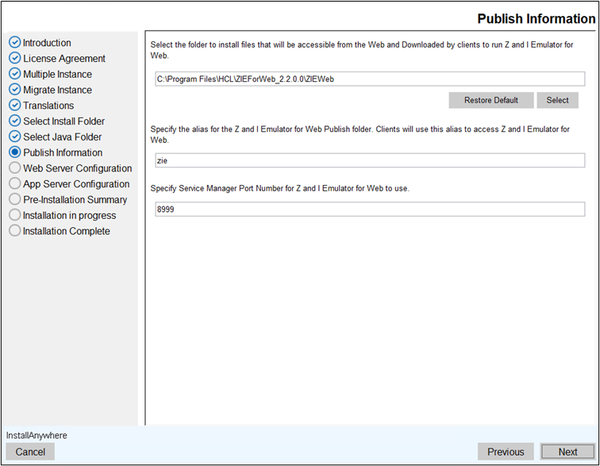Click the Select Java Folder checkmark icon
Screen dimensions: 600x466
pos(14,137)
